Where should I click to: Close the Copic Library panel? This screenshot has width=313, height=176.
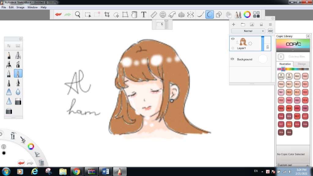(308, 36)
